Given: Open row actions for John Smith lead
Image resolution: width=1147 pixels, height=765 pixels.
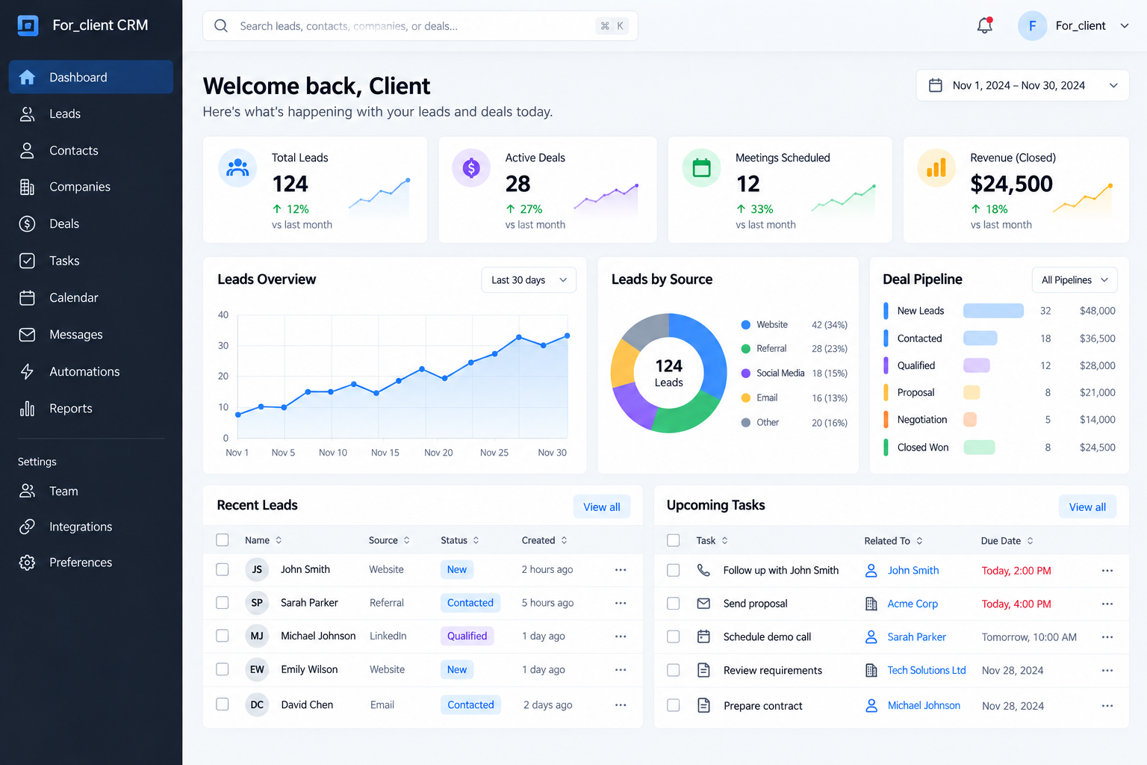Looking at the screenshot, I should 621,570.
